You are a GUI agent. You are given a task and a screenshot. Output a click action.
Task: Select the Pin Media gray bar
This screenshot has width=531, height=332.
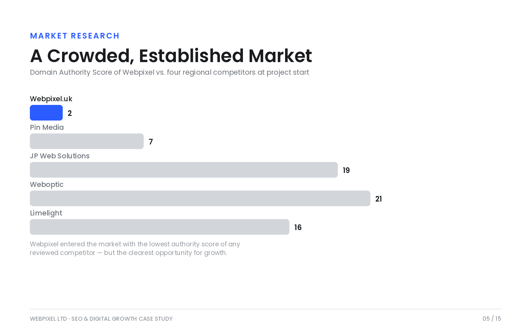tap(87, 141)
